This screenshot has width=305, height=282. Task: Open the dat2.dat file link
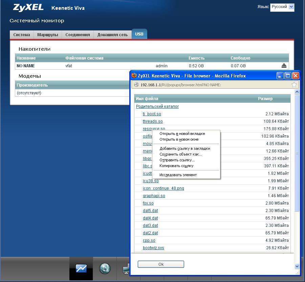point(150,233)
